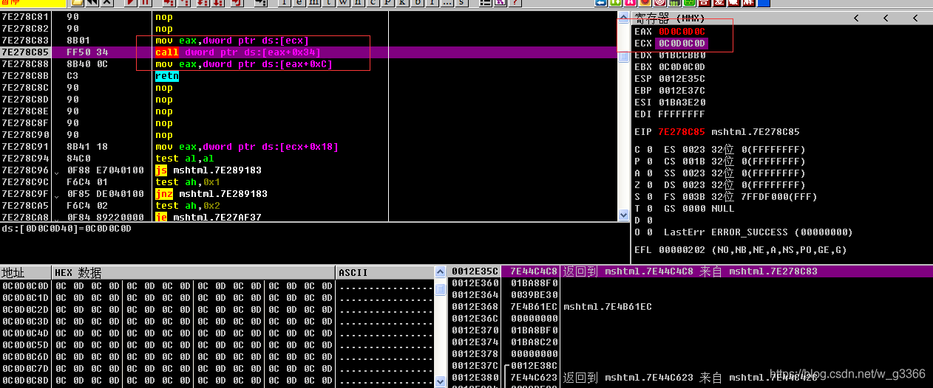The image size is (933, 388).
Task: Click address 7E278C91 in disassembly
Action: tap(25, 147)
